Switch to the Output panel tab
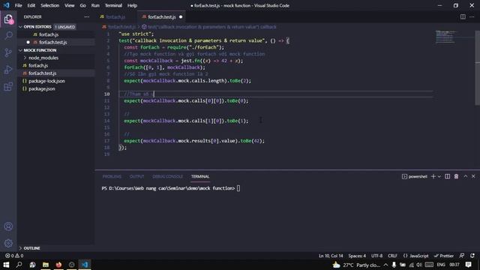 coord(136,176)
